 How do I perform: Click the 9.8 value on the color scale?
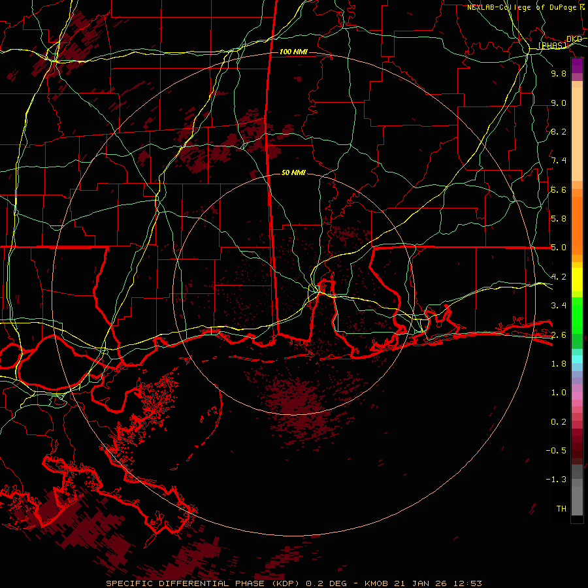[559, 73]
